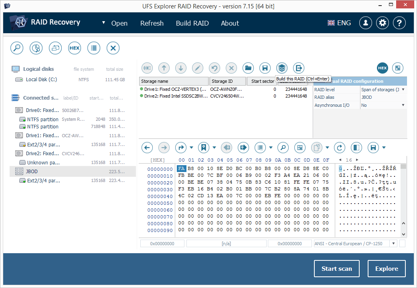Increase bytes per row with right arrow near 16
Image resolution: width=417 pixels, height=288 pixels.
(x=357, y=160)
